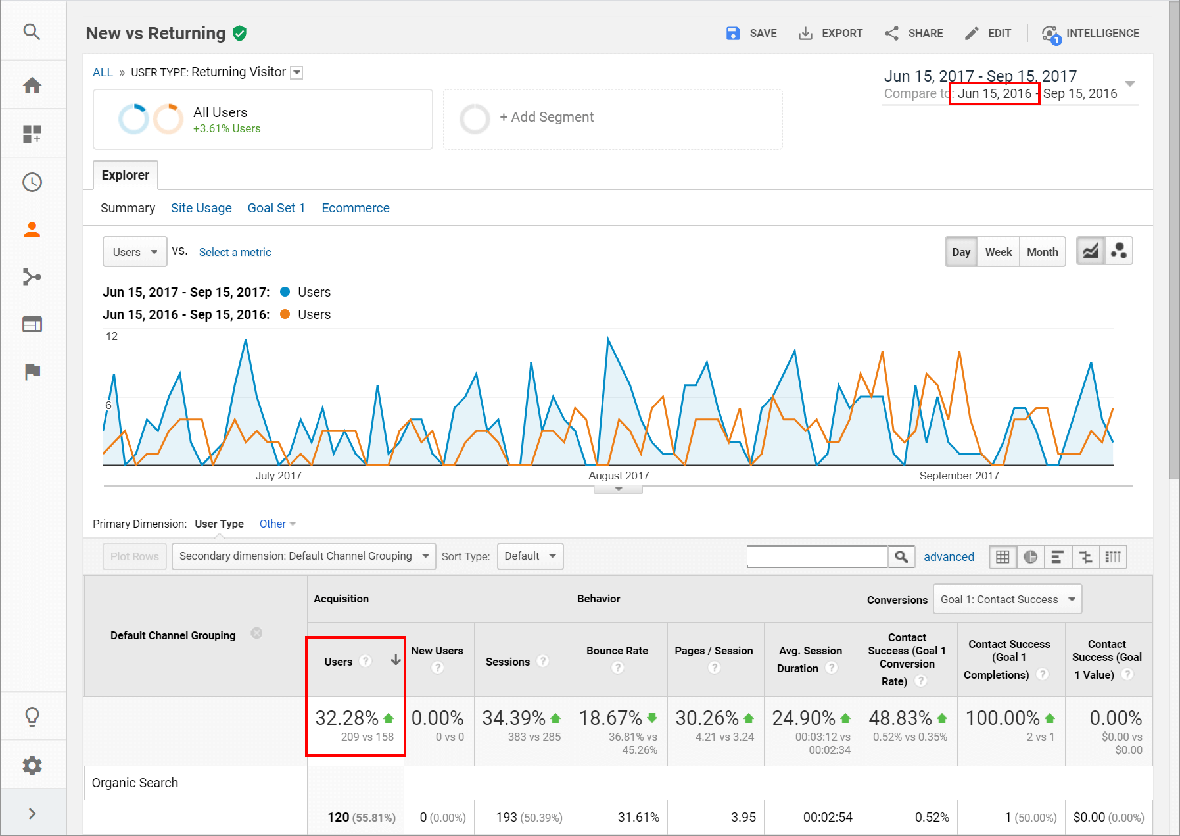The image size is (1180, 836).
Task: Open the Conversions goal dropdown
Action: (x=1008, y=599)
